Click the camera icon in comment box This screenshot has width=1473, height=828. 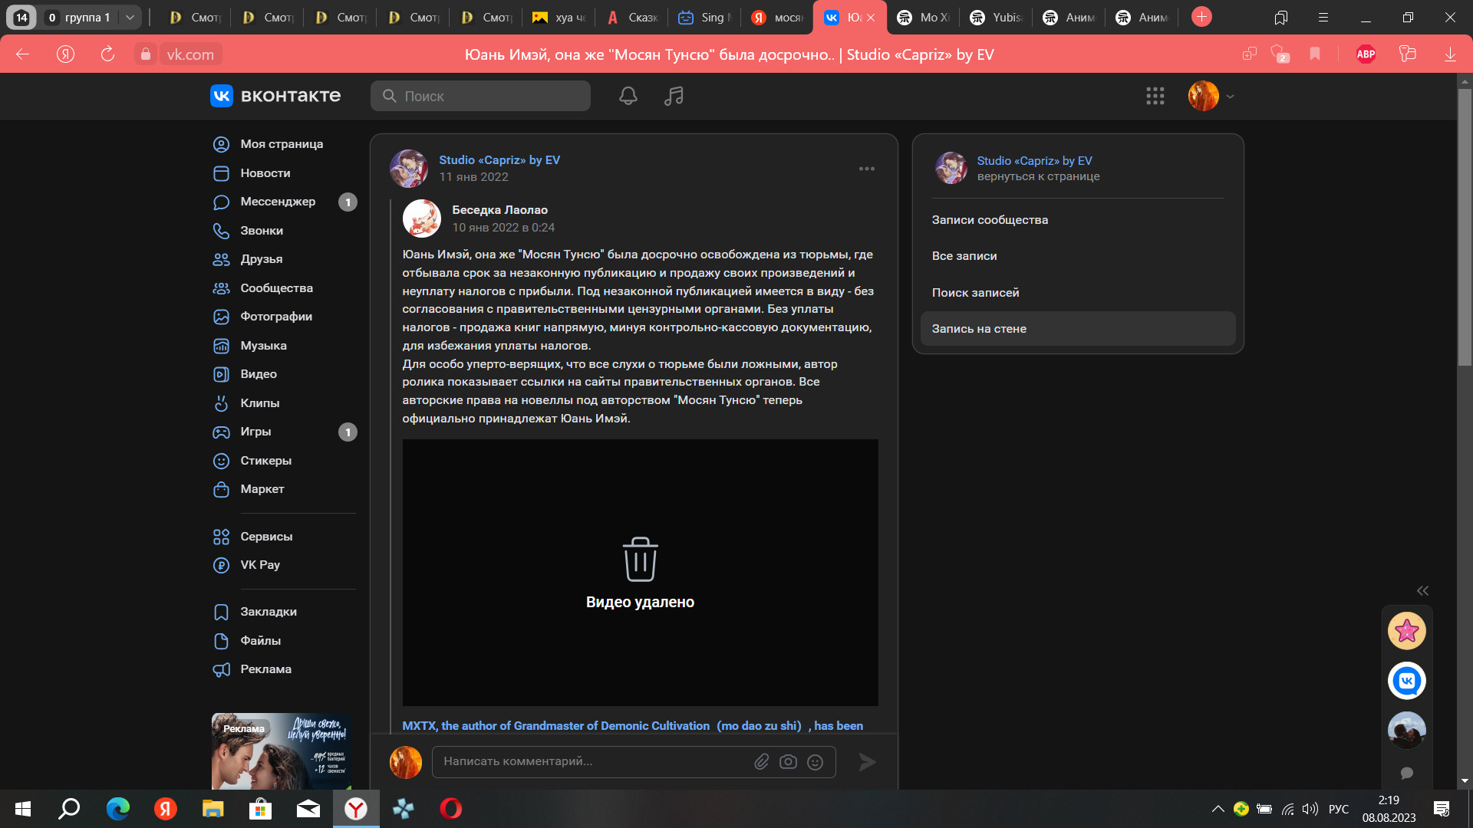pos(788,761)
